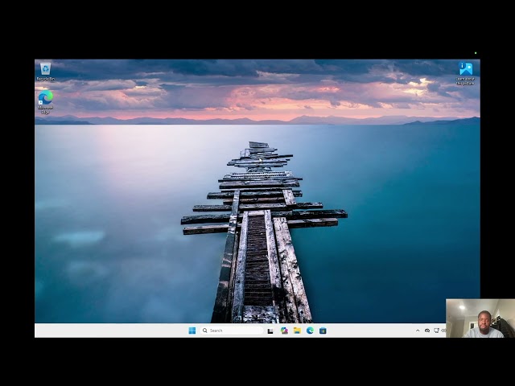Viewport: 515px width, 386px height.
Task: Open the Windows Start menu
Action: (192, 331)
